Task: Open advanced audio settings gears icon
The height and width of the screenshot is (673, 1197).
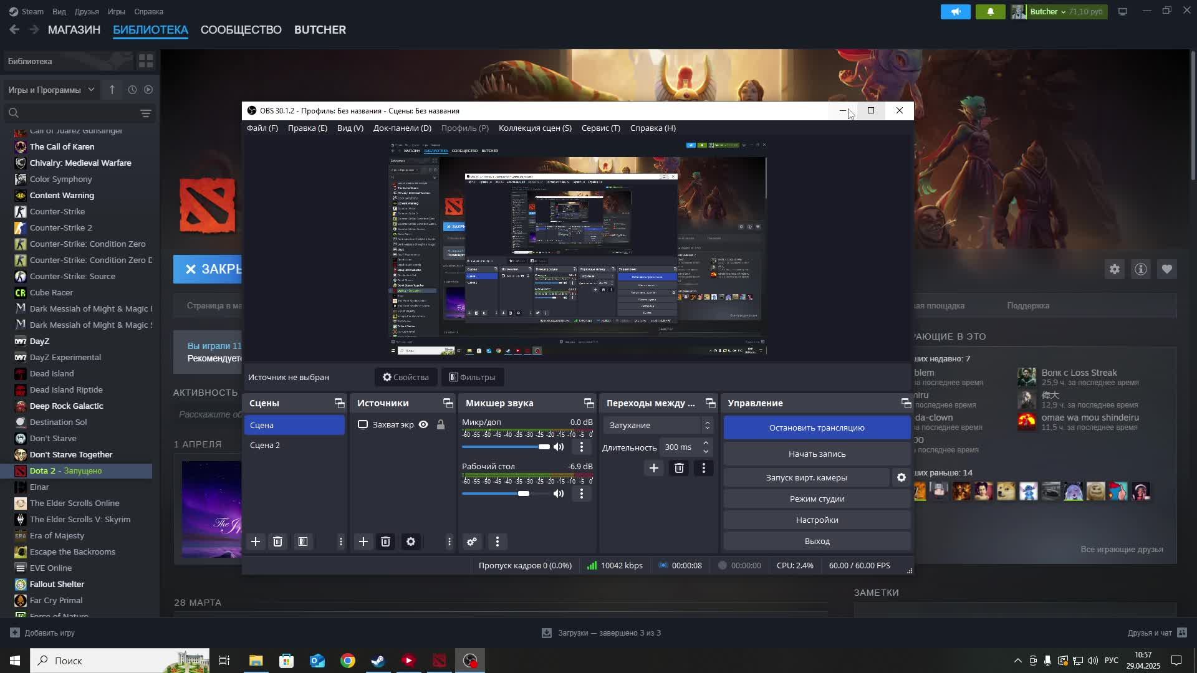Action: click(472, 542)
